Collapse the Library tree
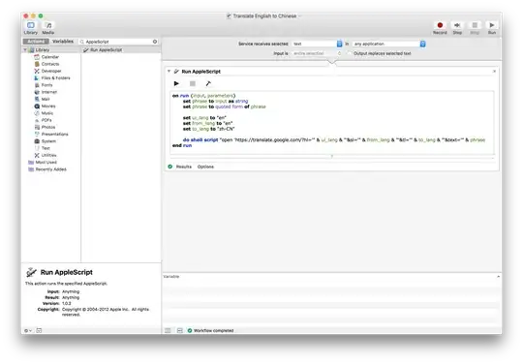 (x=25, y=50)
